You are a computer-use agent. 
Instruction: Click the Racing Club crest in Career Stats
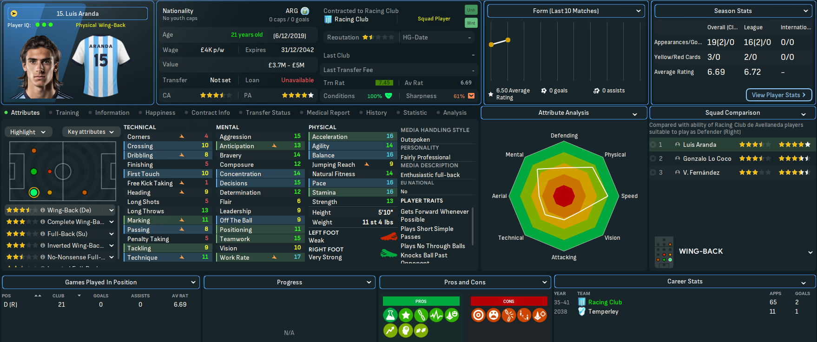coord(581,302)
